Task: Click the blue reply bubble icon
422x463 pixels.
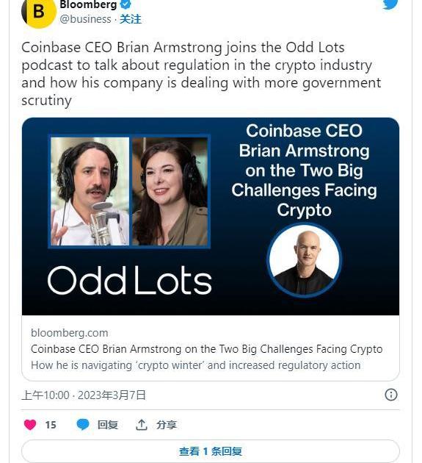Action: click(83, 425)
